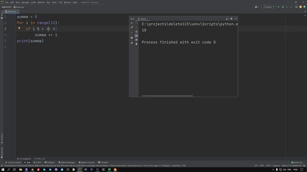
Task: Click the trash clear-all icon in Run window
Action: tap(136, 44)
